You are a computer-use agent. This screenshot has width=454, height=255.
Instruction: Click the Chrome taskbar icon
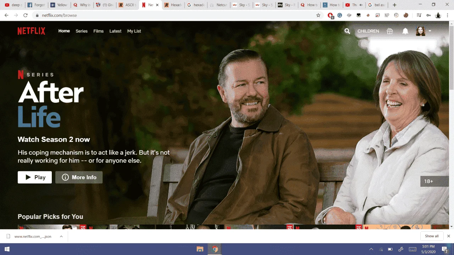[215, 249]
